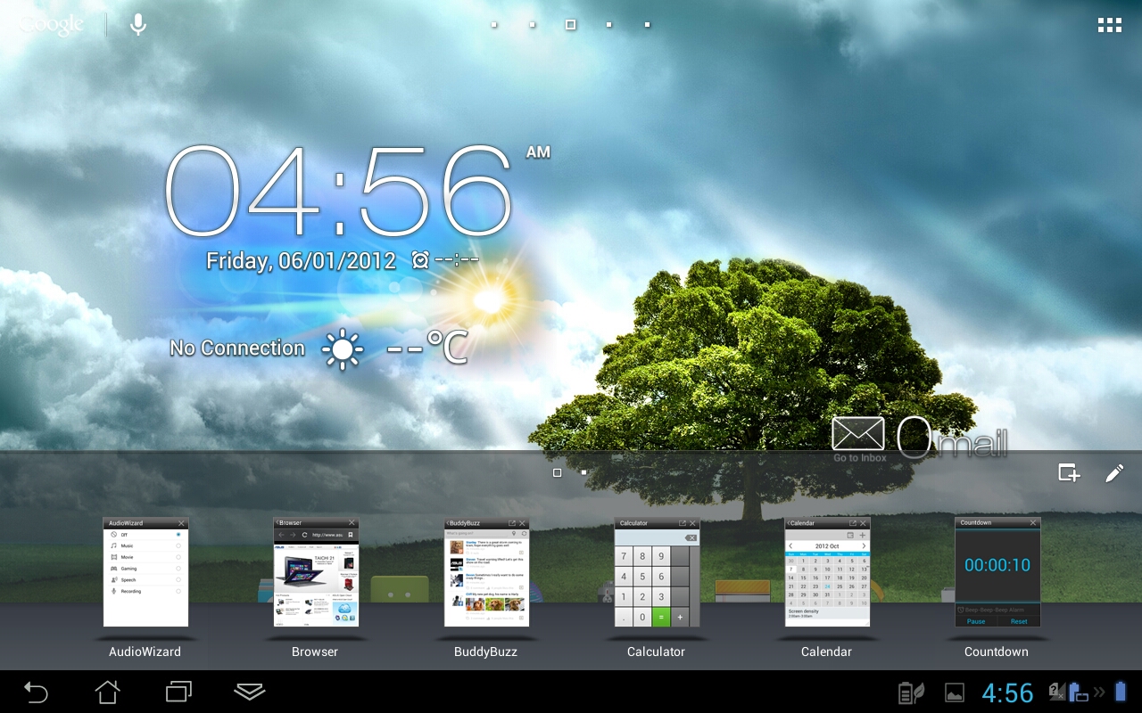Select the center home screen page indicator
The image size is (1142, 713).
pyautogui.click(x=570, y=25)
